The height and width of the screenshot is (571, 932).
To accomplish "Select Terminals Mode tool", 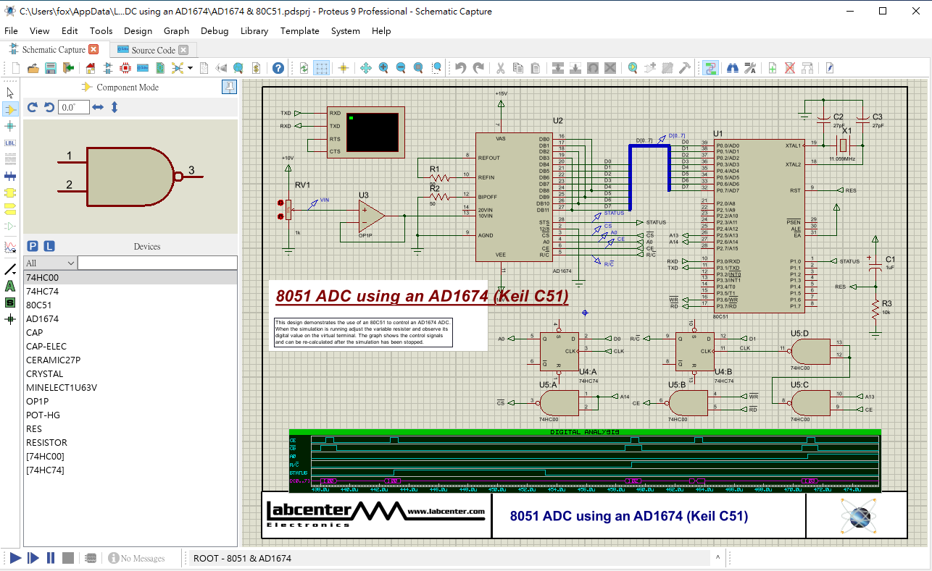I will coord(10,209).
